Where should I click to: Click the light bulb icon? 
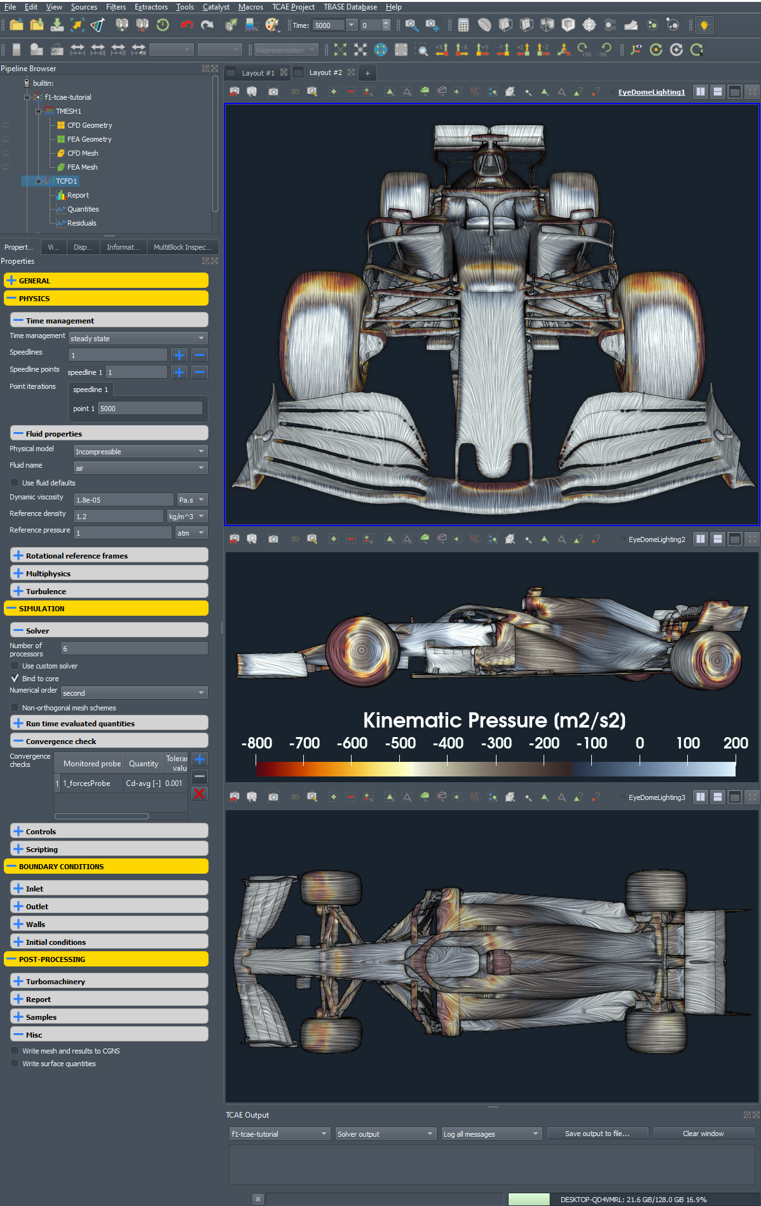pos(704,25)
